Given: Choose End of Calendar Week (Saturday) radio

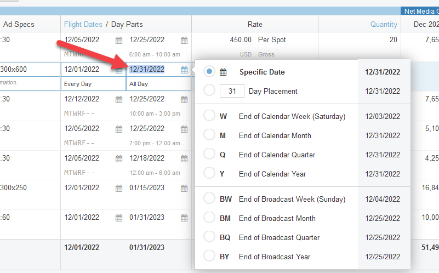Looking at the screenshot, I should click(209, 116).
